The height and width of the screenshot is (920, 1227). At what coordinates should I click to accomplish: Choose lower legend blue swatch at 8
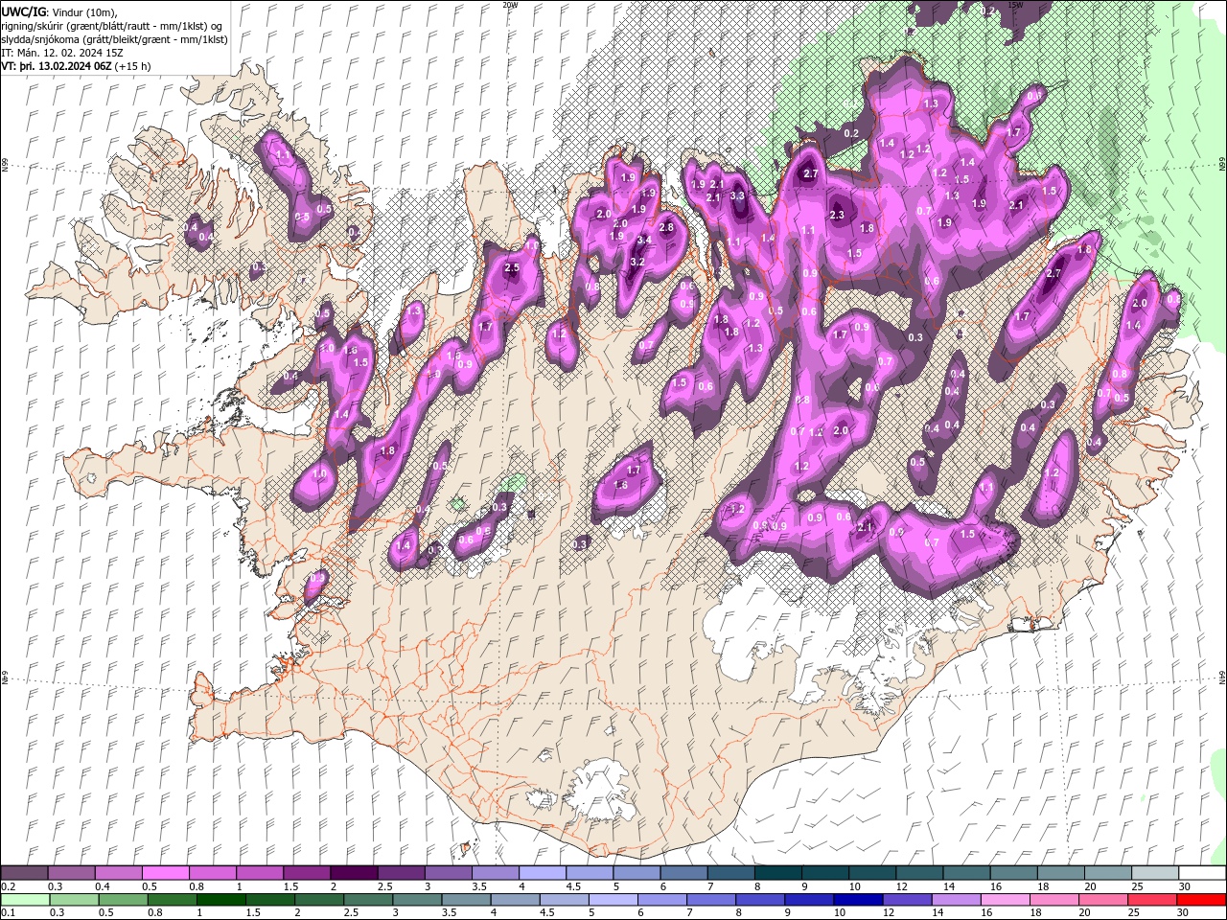760,900
